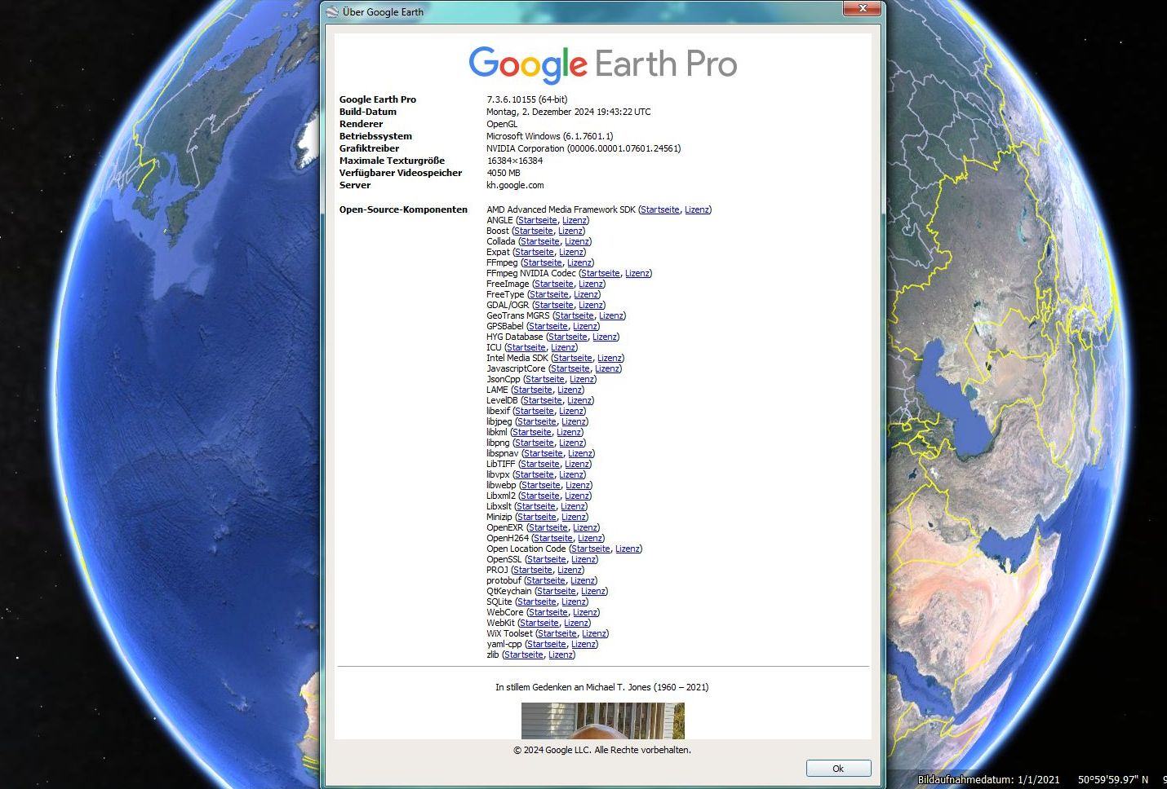Click the copyright notice © 2024 Google LLC

(602, 750)
